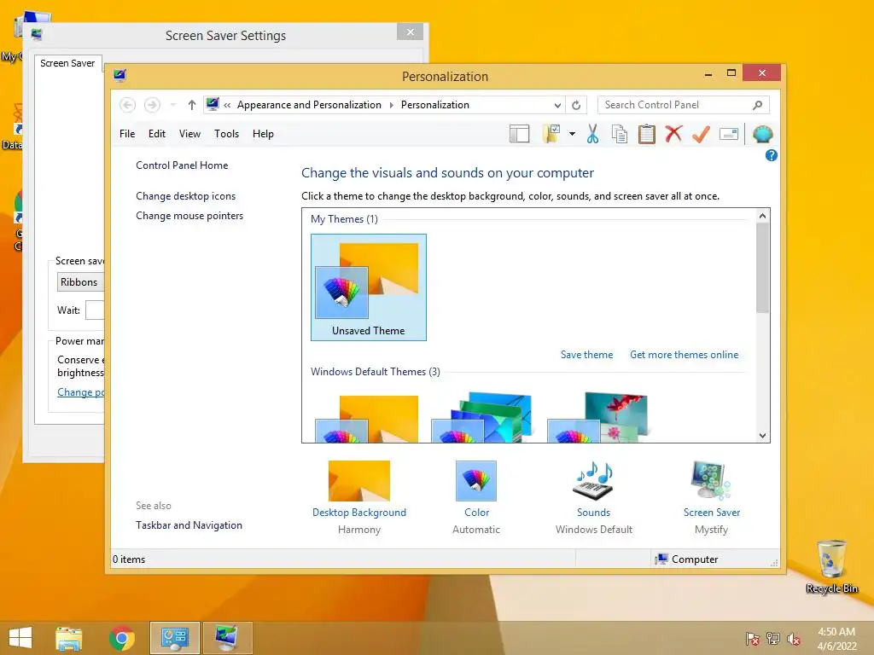Open Taskbar and Navigation link

pyautogui.click(x=189, y=525)
